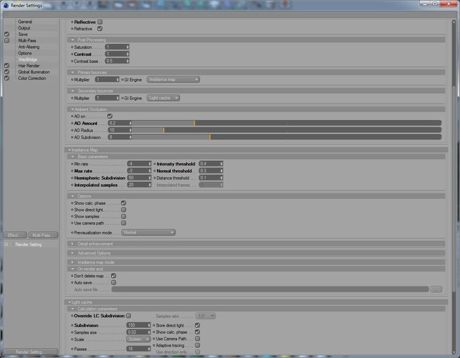
Task: Collapse the Calculation parameters section
Action: point(72,309)
